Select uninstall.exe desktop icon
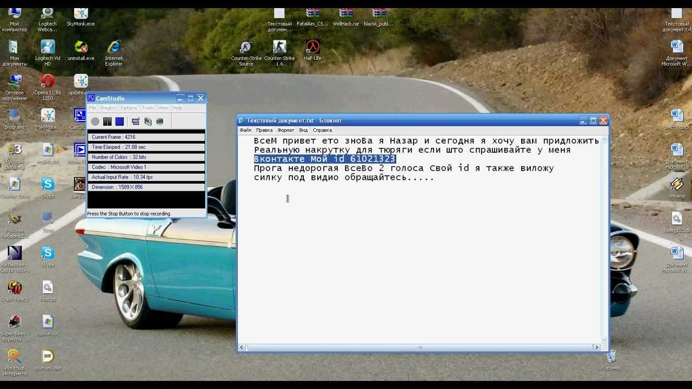Image resolution: width=692 pixels, height=389 pixels. click(81, 51)
